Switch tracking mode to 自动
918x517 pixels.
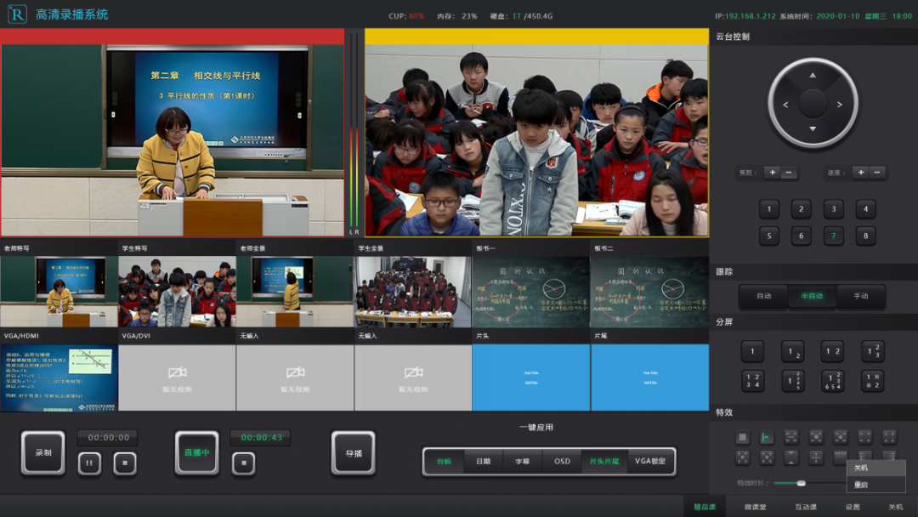coord(763,296)
